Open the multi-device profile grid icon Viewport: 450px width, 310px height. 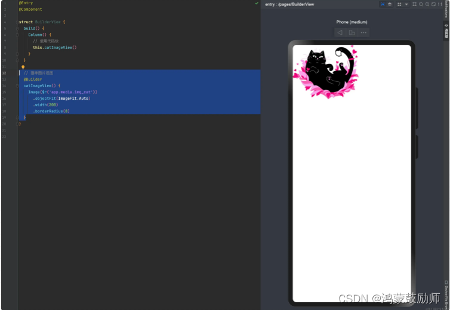[399, 4]
